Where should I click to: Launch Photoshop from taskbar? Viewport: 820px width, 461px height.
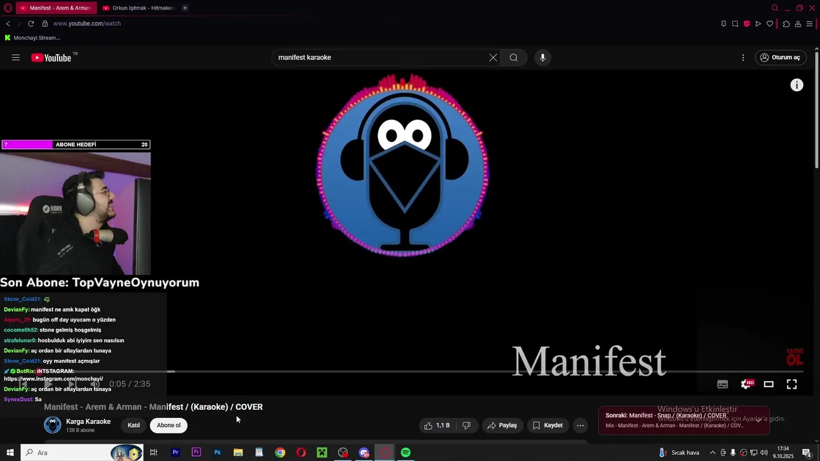(x=217, y=453)
